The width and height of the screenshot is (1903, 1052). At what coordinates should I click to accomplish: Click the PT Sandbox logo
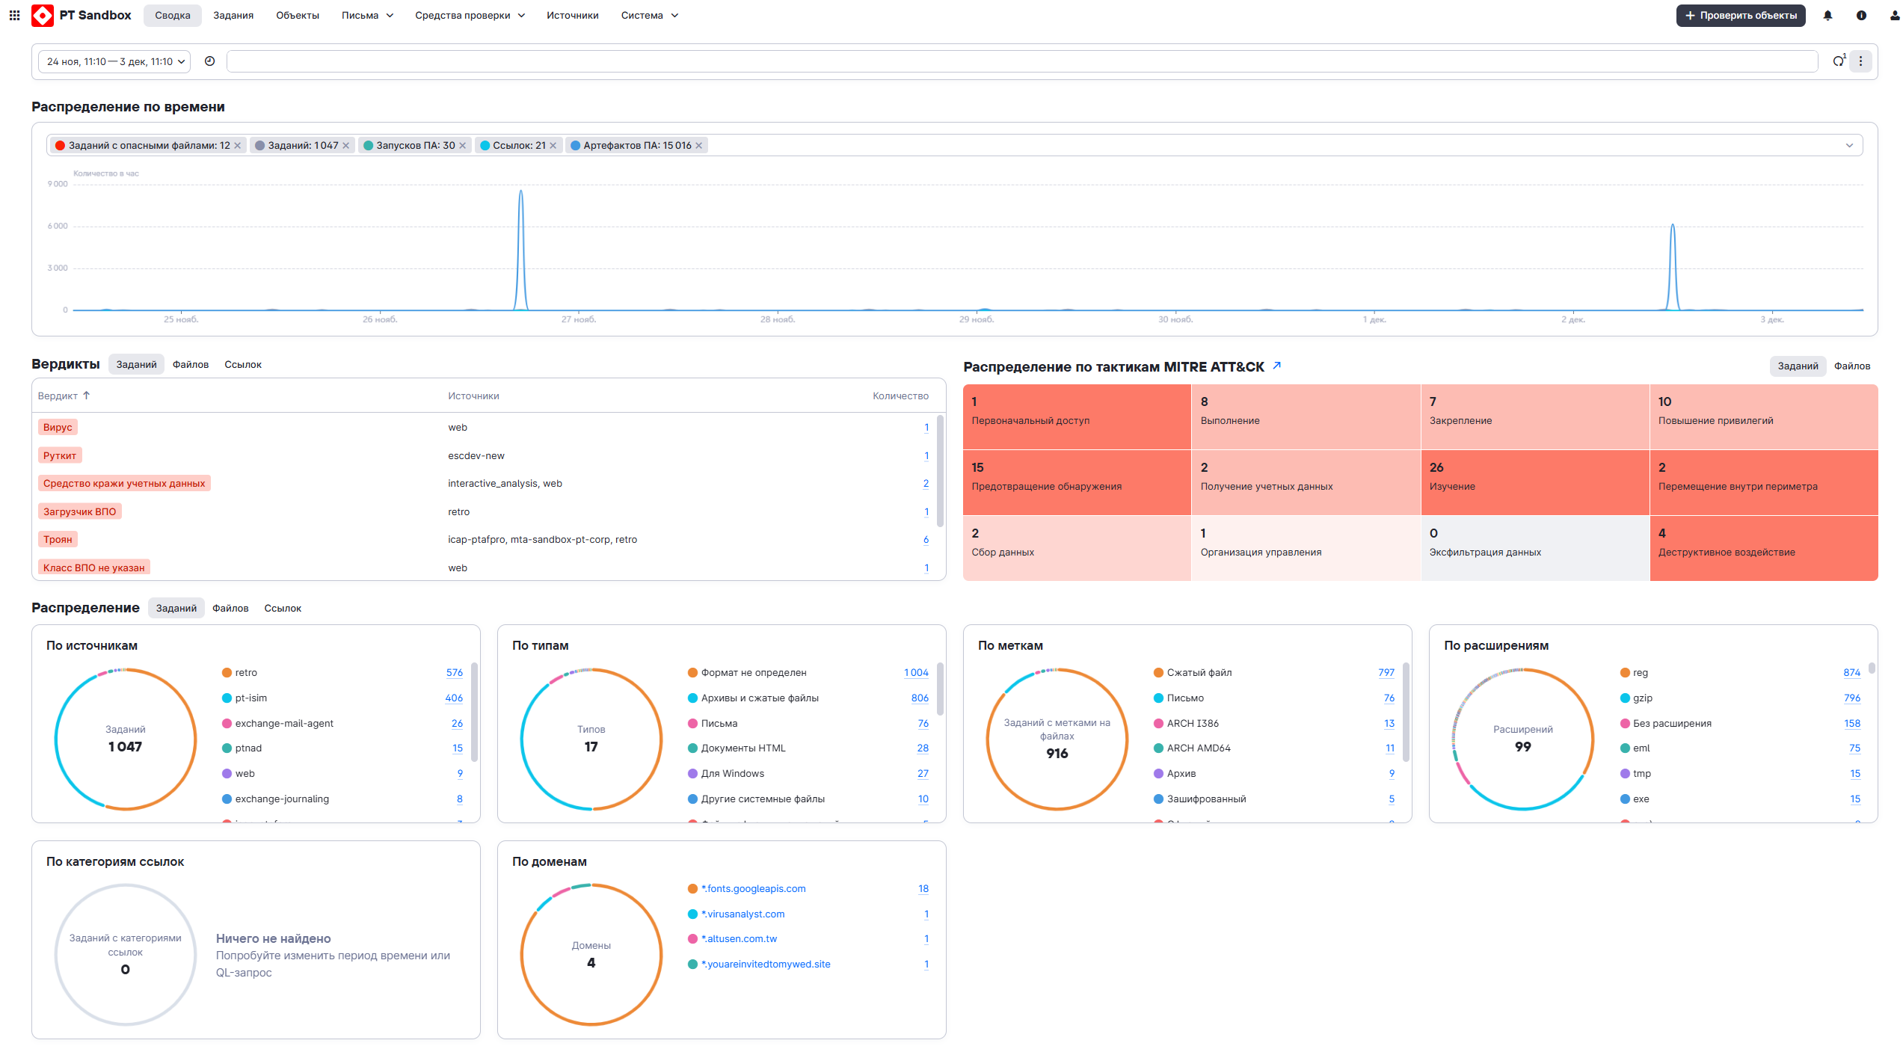[x=43, y=15]
